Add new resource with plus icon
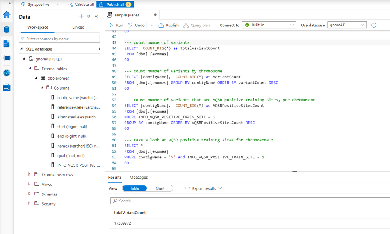 pyautogui.click(x=81, y=16)
